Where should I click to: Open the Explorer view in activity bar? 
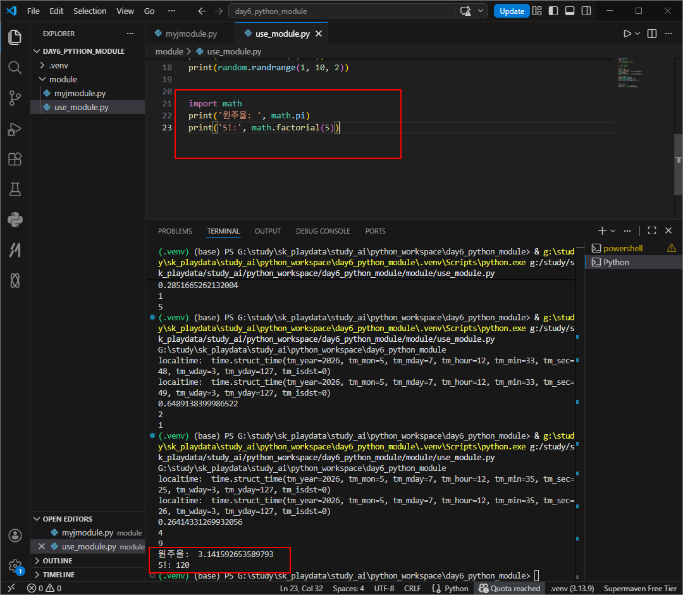point(15,37)
